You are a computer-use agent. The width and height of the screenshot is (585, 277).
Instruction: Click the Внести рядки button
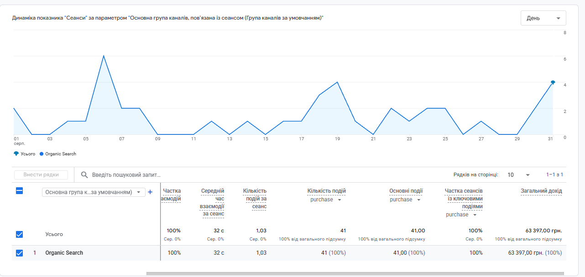point(41,175)
